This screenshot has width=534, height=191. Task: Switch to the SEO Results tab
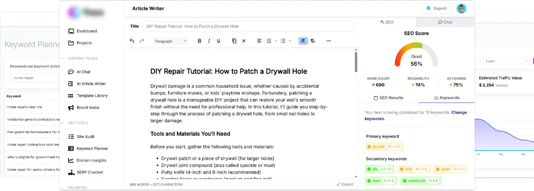pos(388,98)
